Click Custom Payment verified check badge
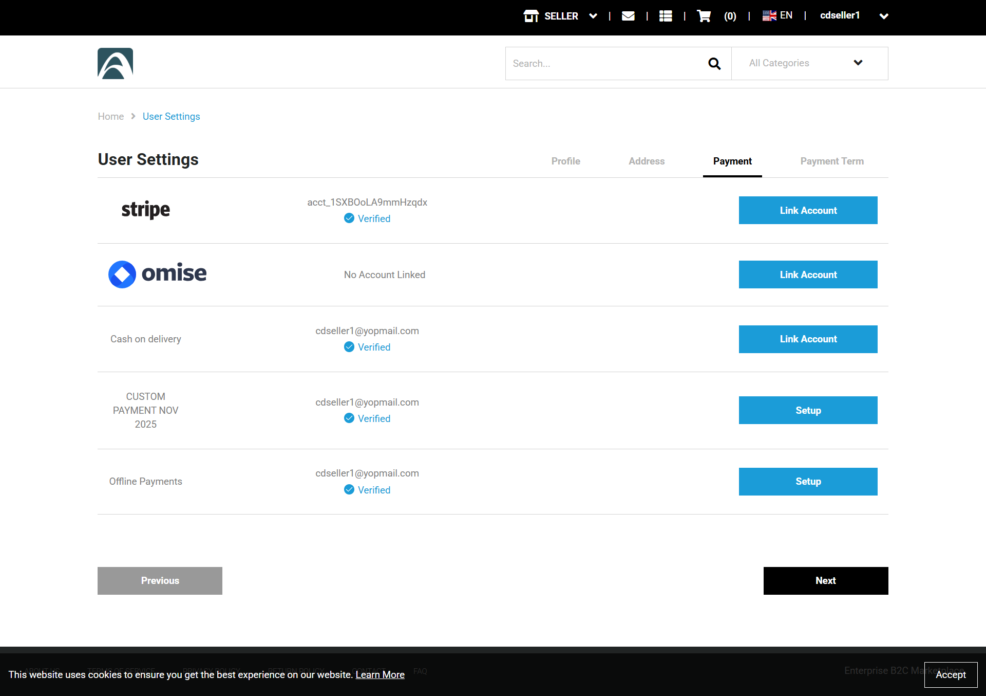The width and height of the screenshot is (986, 696). click(x=349, y=418)
